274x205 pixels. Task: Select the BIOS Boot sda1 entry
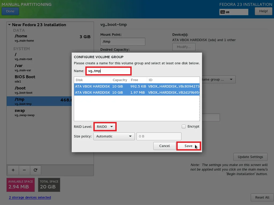(39, 79)
